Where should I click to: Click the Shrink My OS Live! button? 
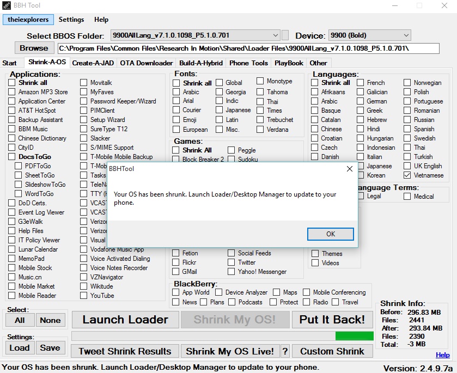point(230,351)
